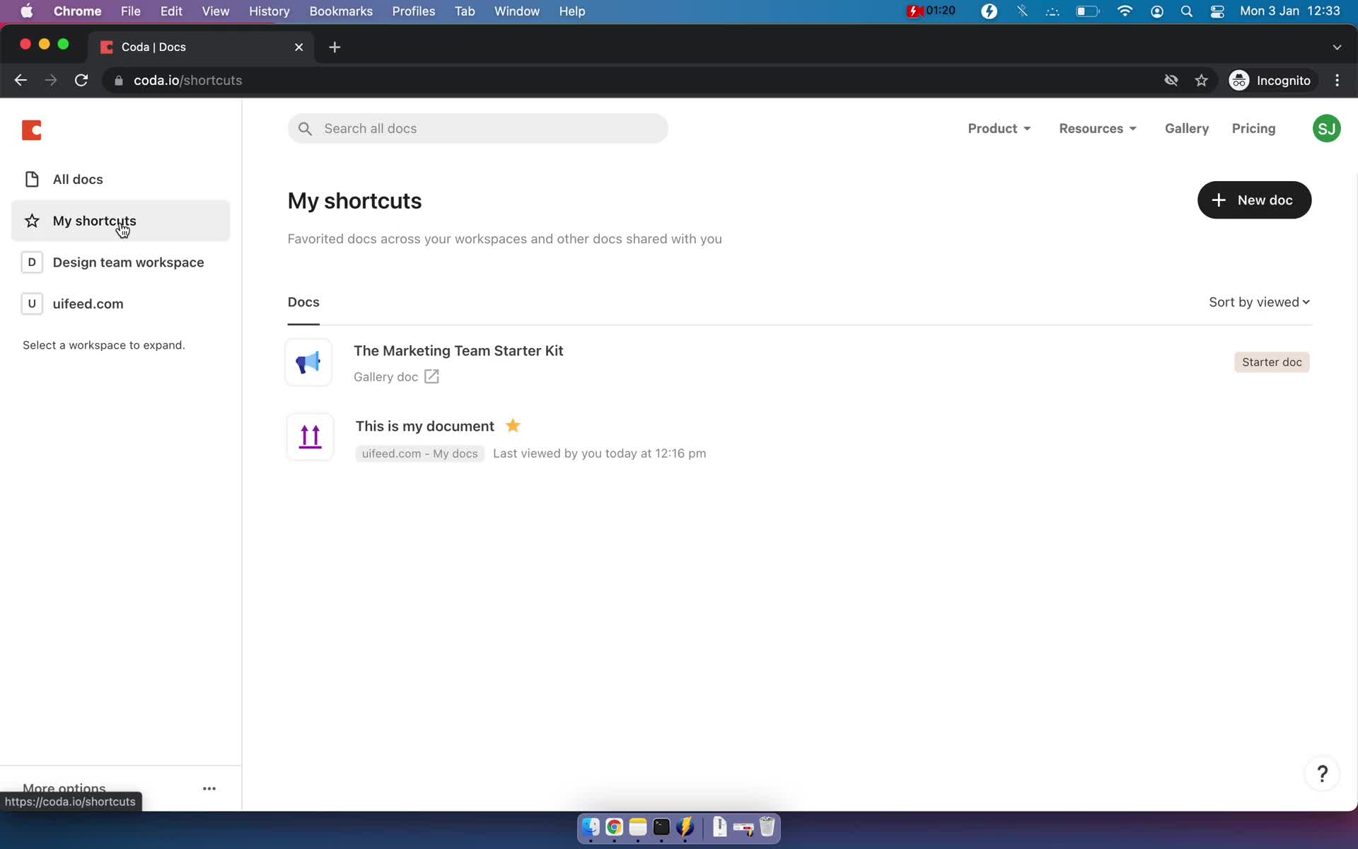This screenshot has height=849, width=1358.
Task: Open SJ user avatar menu
Action: click(x=1326, y=129)
